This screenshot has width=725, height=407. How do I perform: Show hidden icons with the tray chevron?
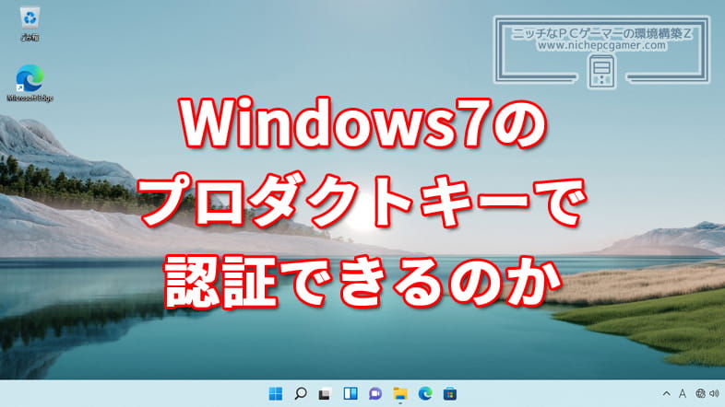pos(666,393)
